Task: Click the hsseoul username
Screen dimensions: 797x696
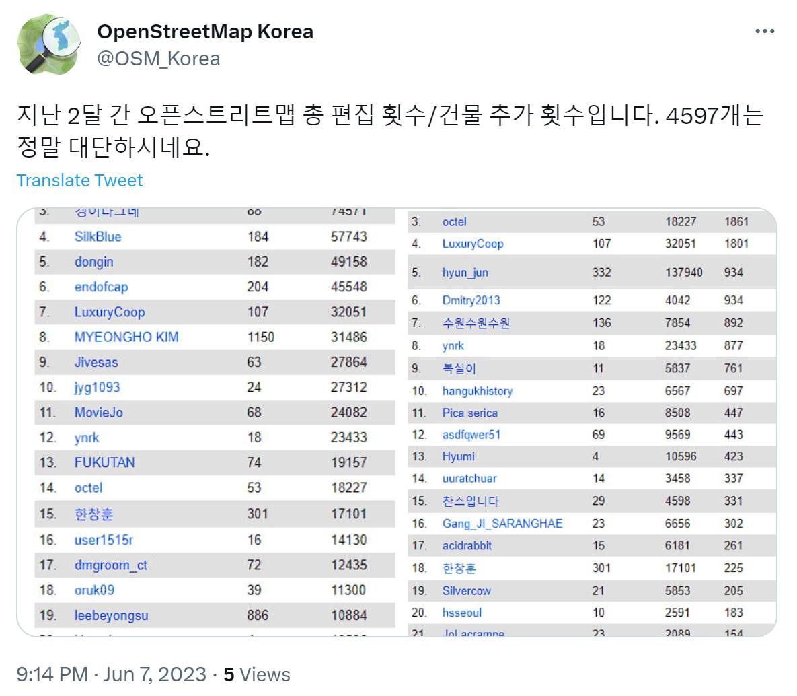Action: 462,613
